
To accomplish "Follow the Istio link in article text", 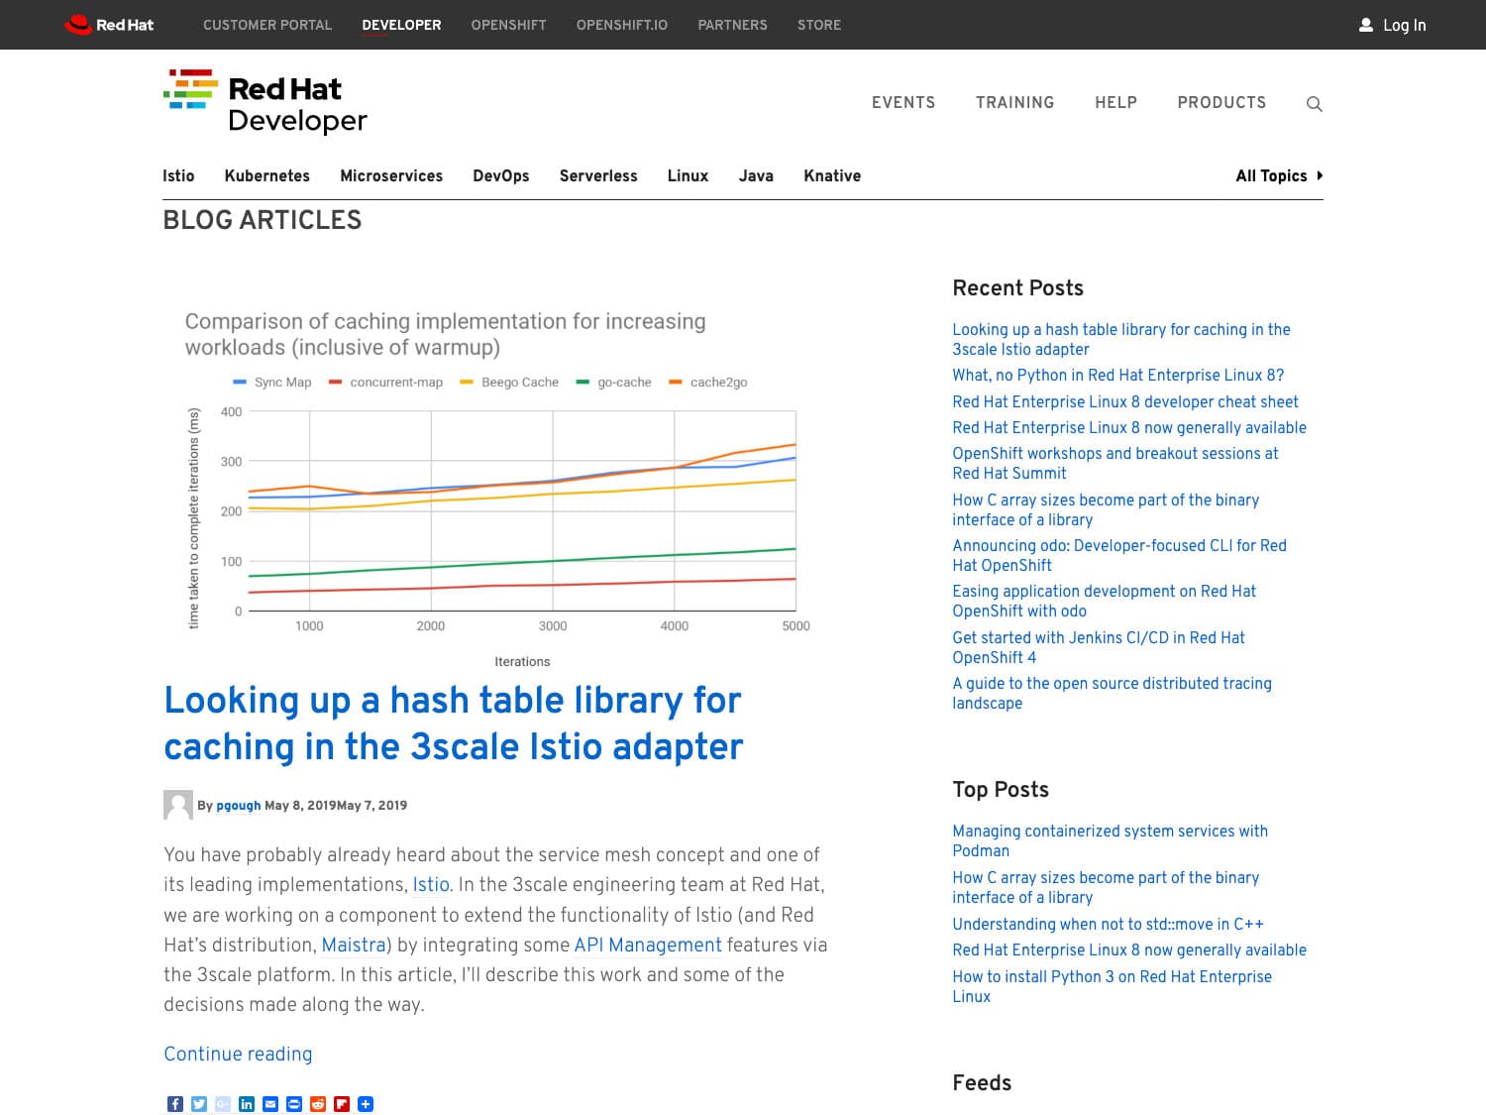I will click(x=431, y=884).
